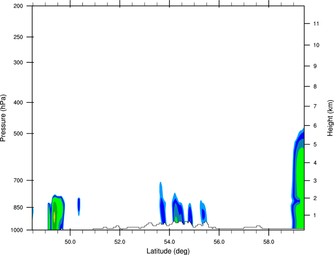The width and height of the screenshot is (334, 255).
Task: Click the 300 pressure tick label
Action: pyautogui.click(x=18, y=62)
